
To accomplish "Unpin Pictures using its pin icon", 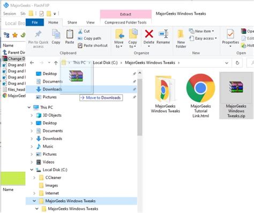I will [x=135, y=97].
